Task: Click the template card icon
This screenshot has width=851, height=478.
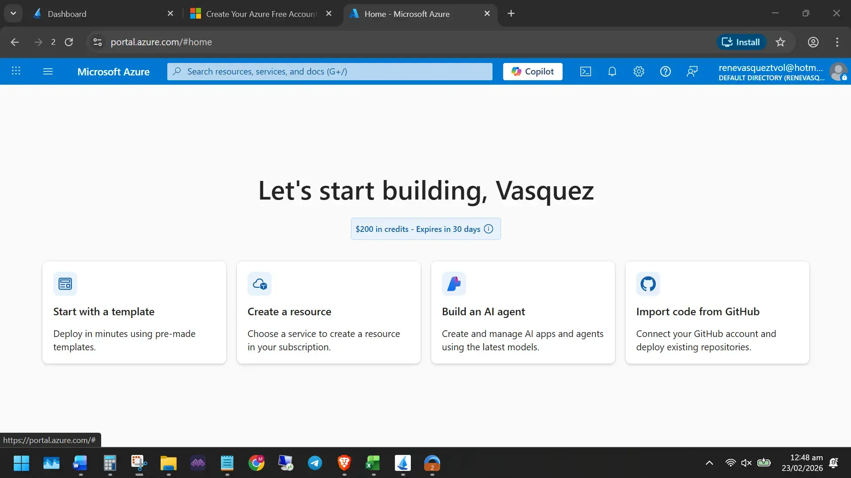Action: pos(65,284)
